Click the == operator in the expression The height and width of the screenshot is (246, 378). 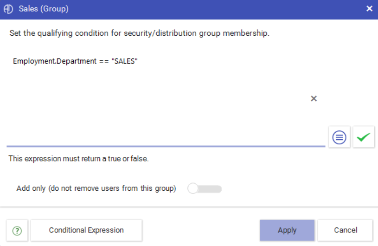pyautogui.click(x=104, y=62)
